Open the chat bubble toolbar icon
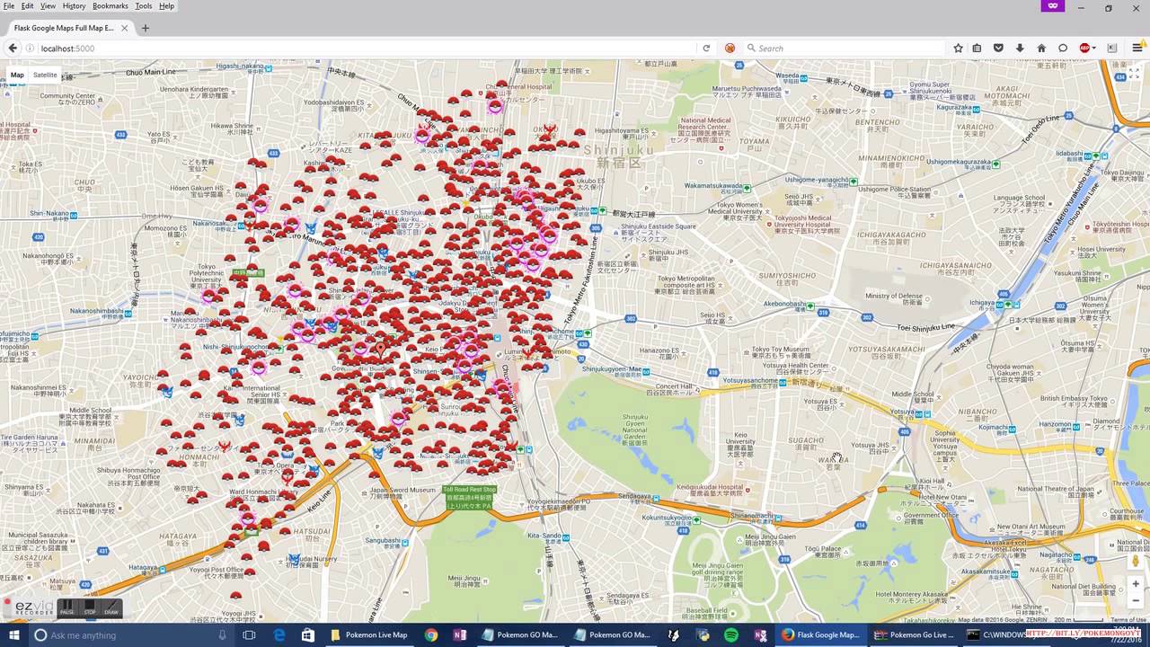 pyautogui.click(x=1063, y=48)
